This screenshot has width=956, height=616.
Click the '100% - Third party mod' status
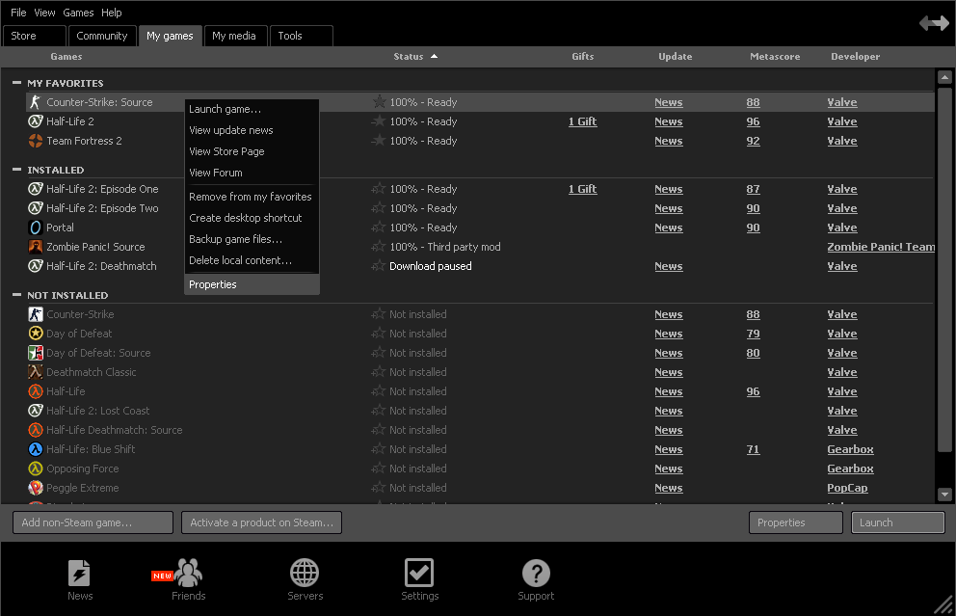pyautogui.click(x=445, y=247)
